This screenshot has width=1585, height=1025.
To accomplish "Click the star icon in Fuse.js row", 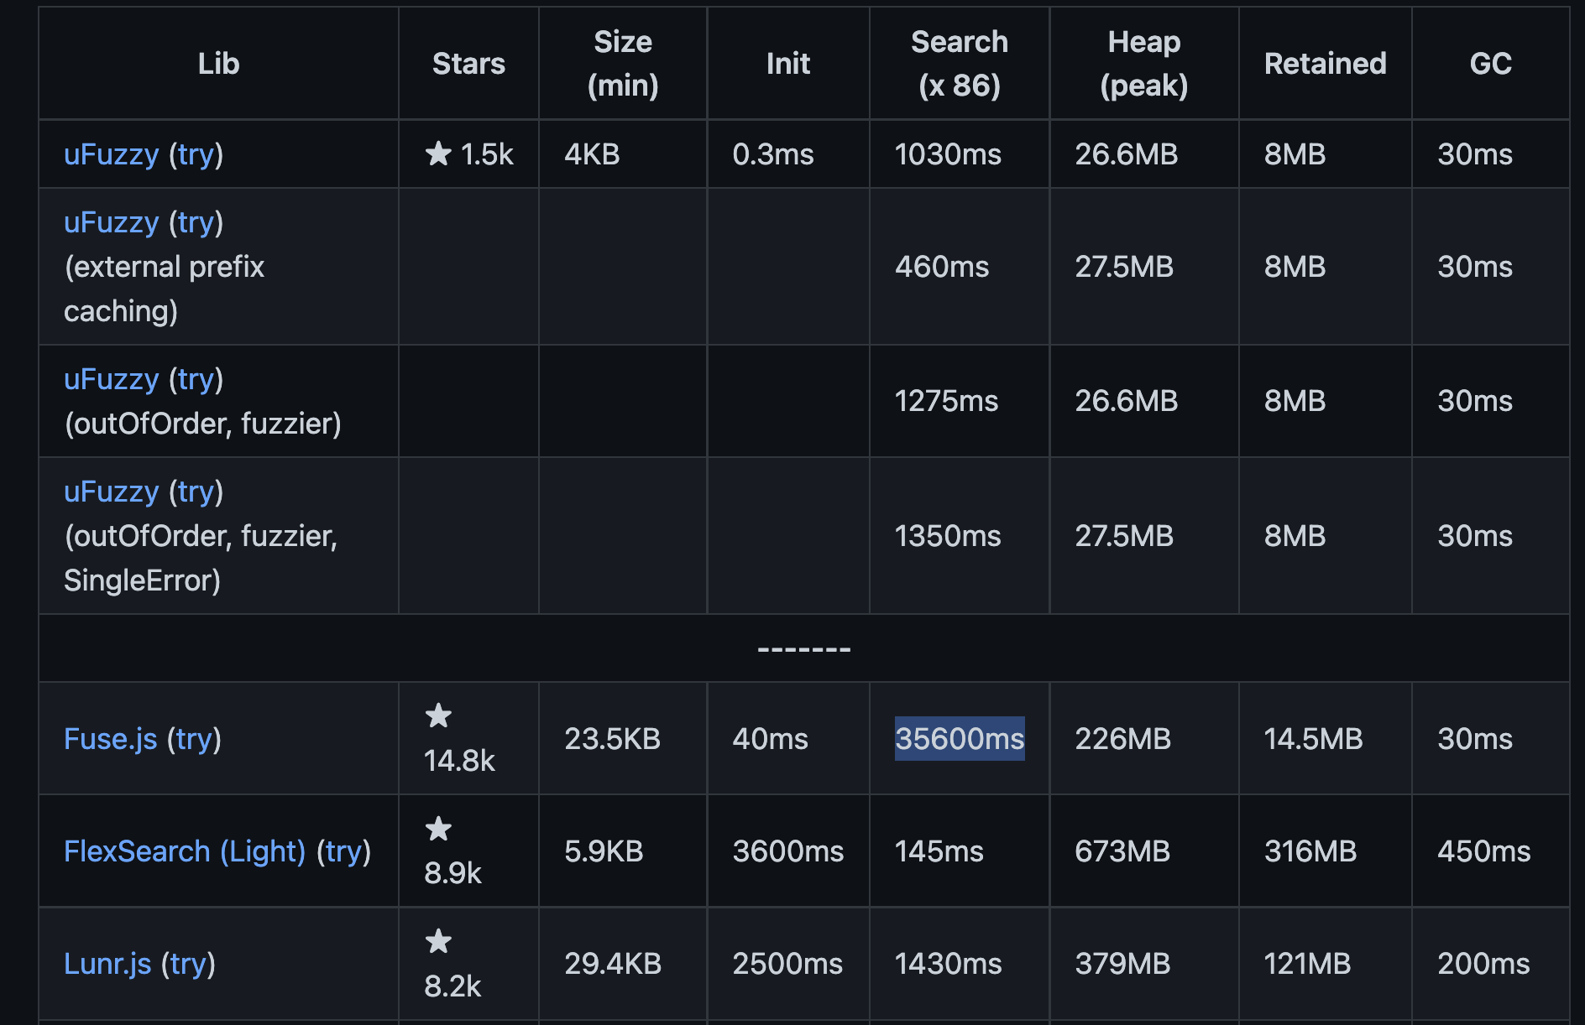I will (438, 715).
